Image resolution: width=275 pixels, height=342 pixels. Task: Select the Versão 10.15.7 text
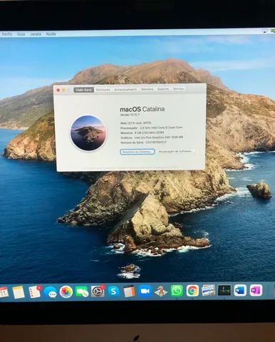point(130,115)
